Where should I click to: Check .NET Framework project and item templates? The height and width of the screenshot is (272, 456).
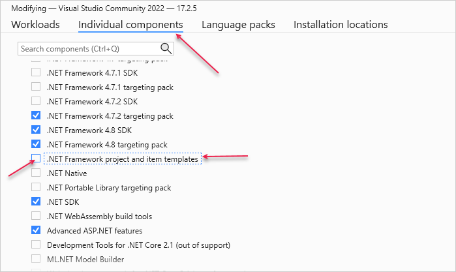coord(36,159)
